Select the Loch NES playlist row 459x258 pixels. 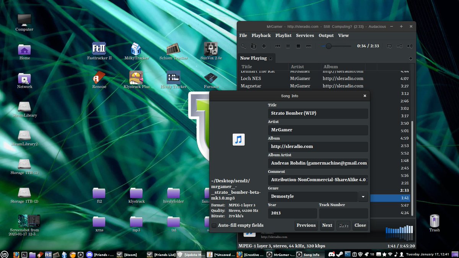tap(324, 78)
